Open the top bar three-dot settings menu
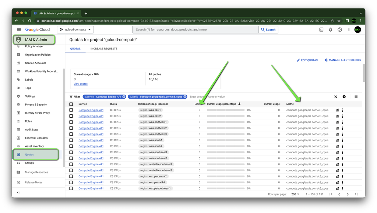 coord(349,30)
